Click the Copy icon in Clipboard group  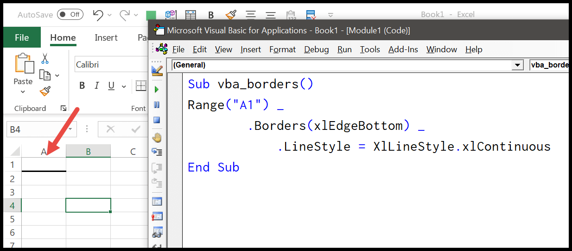[x=45, y=75]
